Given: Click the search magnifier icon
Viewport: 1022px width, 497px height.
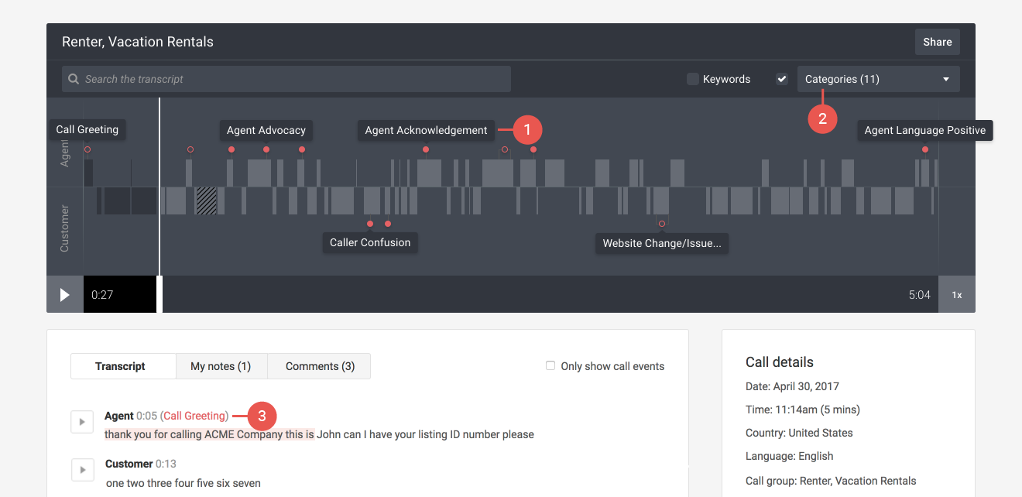Looking at the screenshot, I should click(x=74, y=79).
